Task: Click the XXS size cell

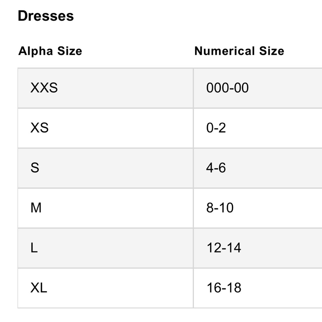Action: coord(106,88)
